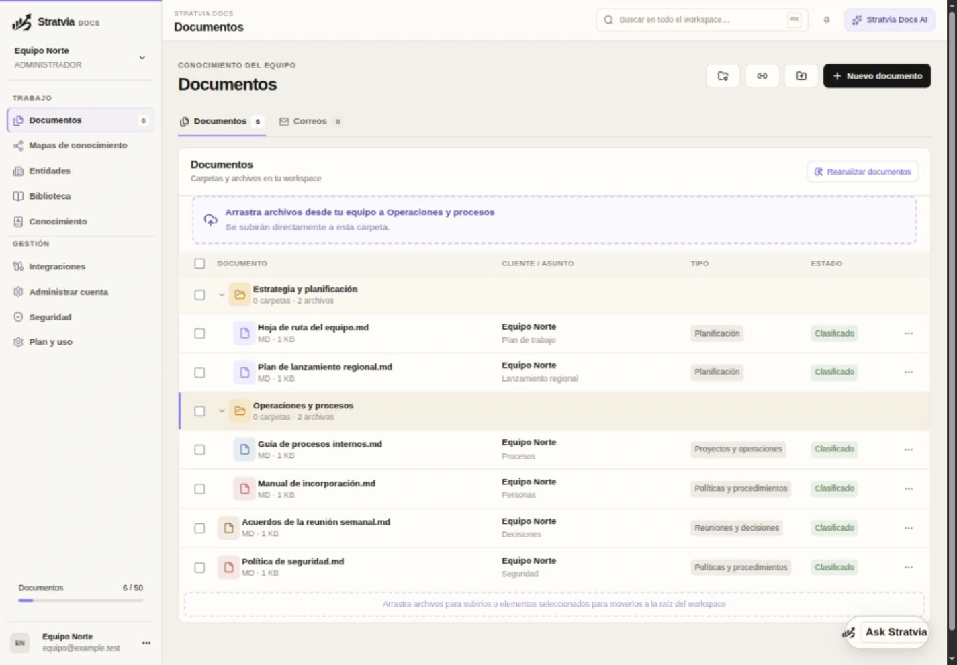The image size is (957, 665).
Task: Select checkbox for Política de seguridad.md
Action: click(199, 568)
